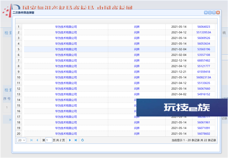Screen dimensions: 228x158
Task: Select row number 15 cell
Action: pyautogui.click(x=19, y=105)
